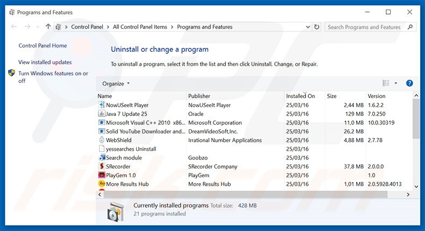Click the title bar Programs and Features icon
425x231 pixels.
(12, 12)
